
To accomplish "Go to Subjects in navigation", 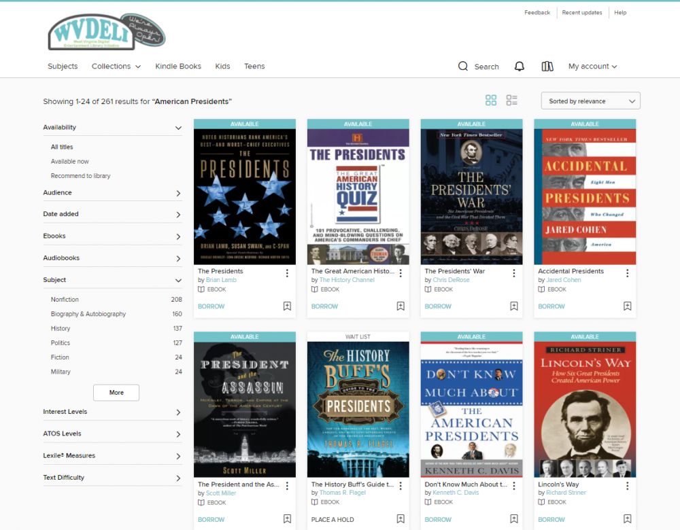I will 63,67.
